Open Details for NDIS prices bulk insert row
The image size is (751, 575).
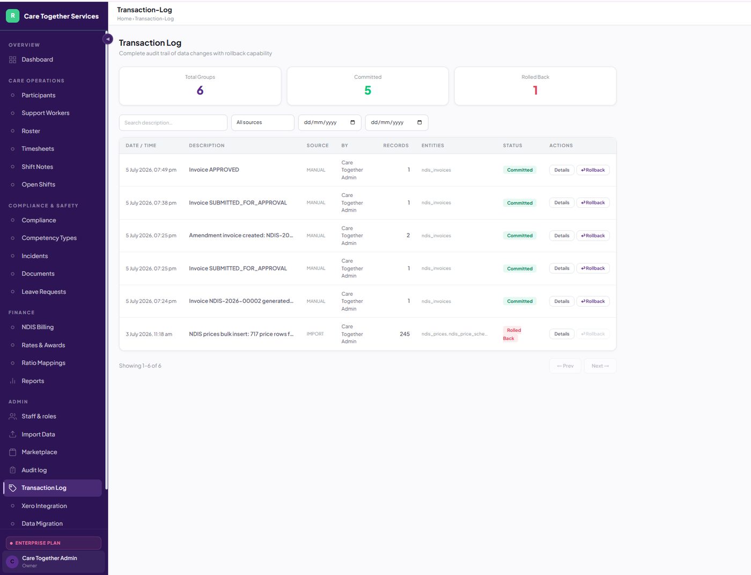(562, 334)
